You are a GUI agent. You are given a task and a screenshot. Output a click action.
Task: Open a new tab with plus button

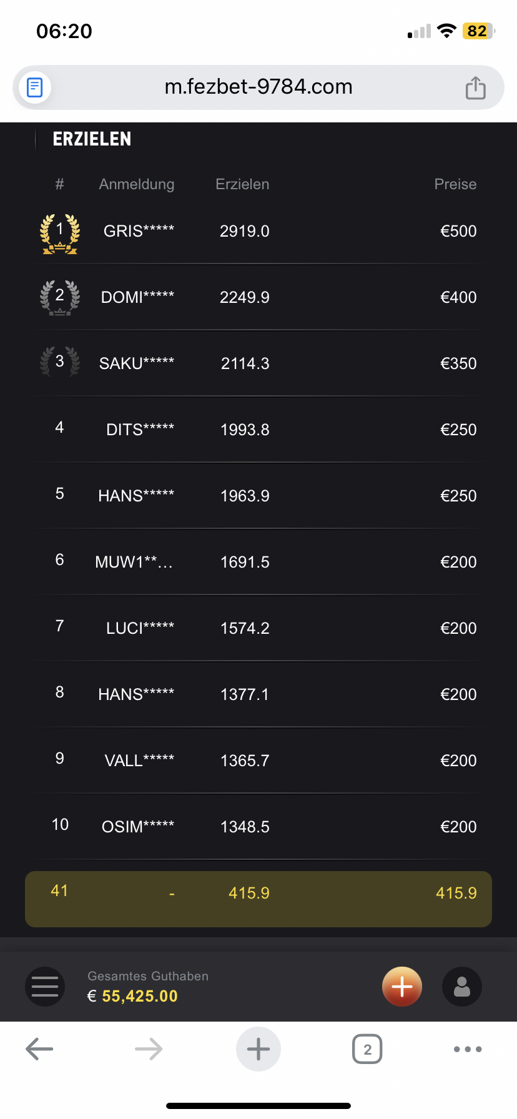258,1049
